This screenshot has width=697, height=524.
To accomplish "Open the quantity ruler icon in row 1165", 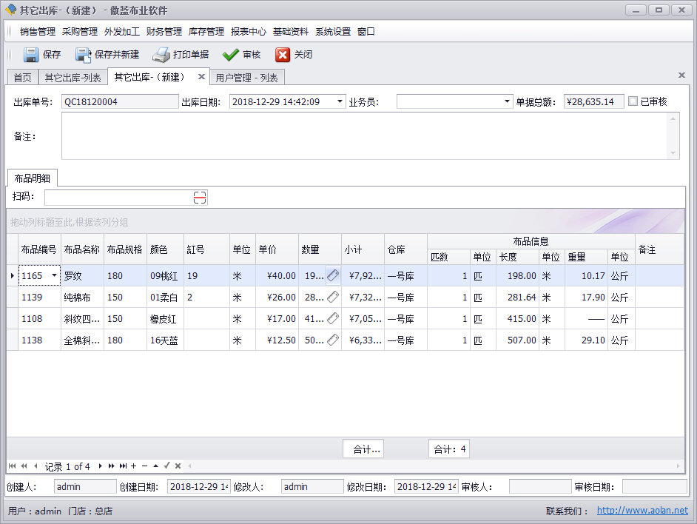I will (333, 275).
